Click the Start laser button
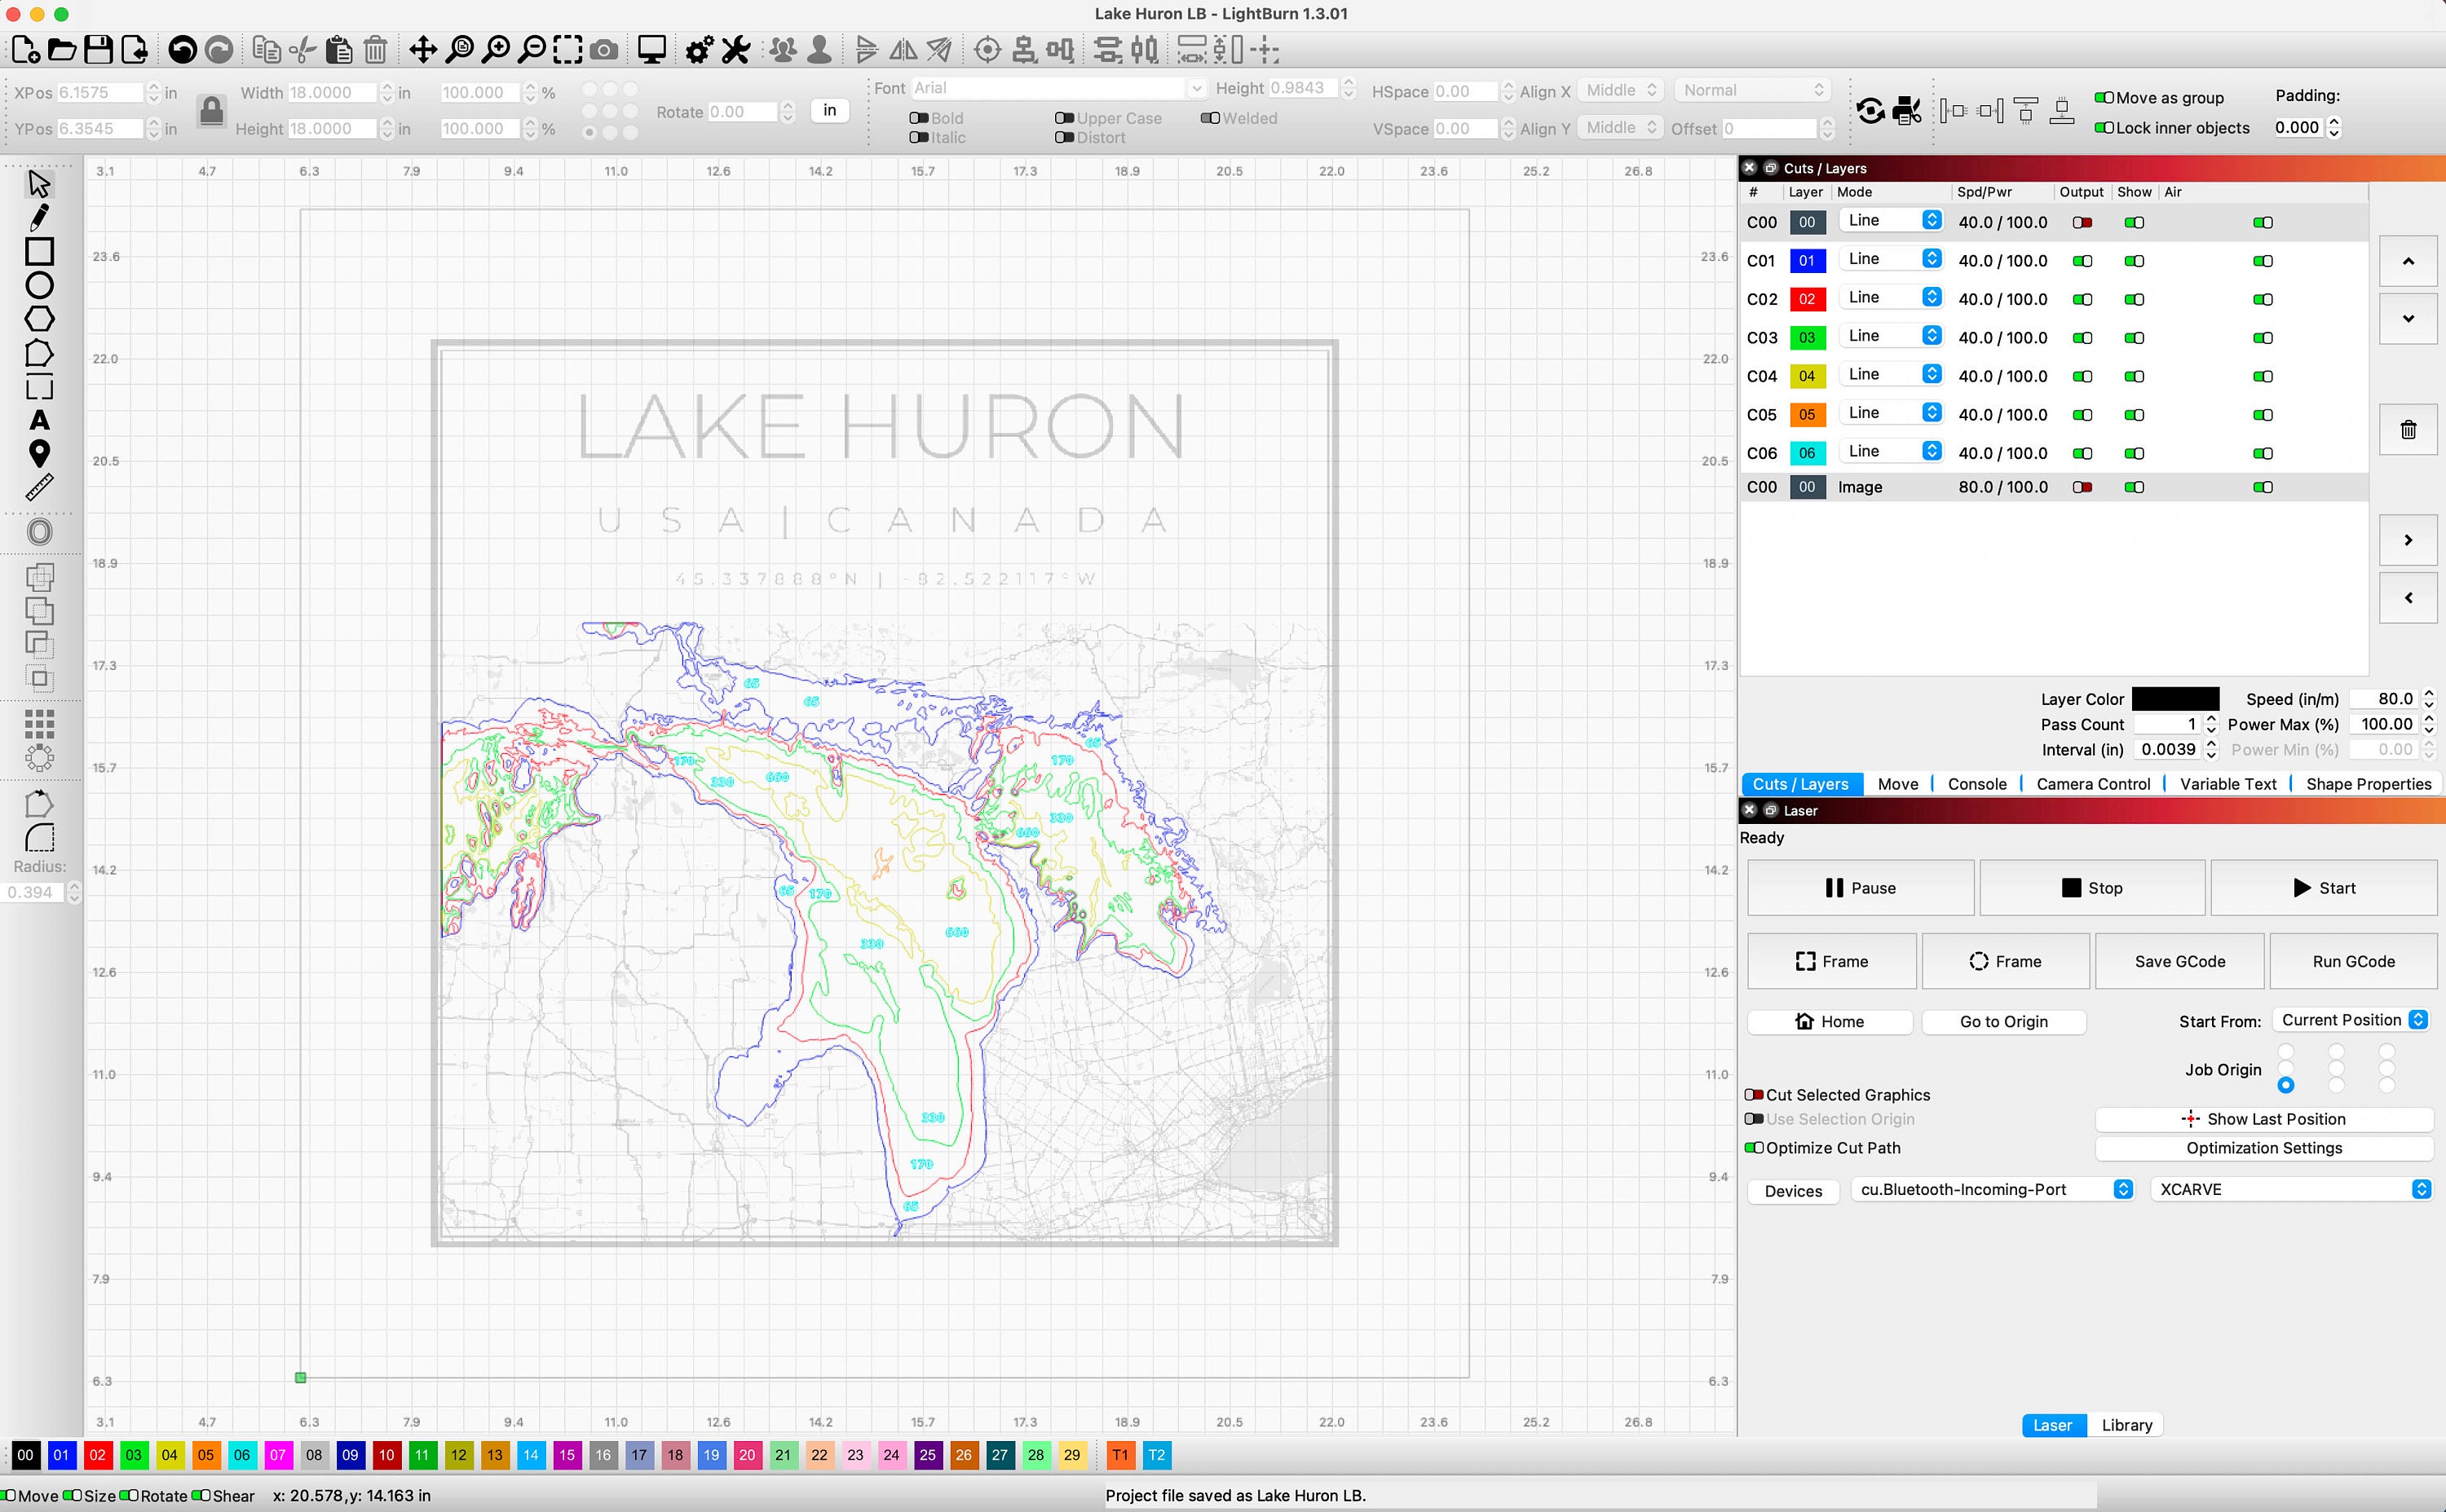Image resolution: width=2446 pixels, height=1512 pixels. tap(2323, 888)
